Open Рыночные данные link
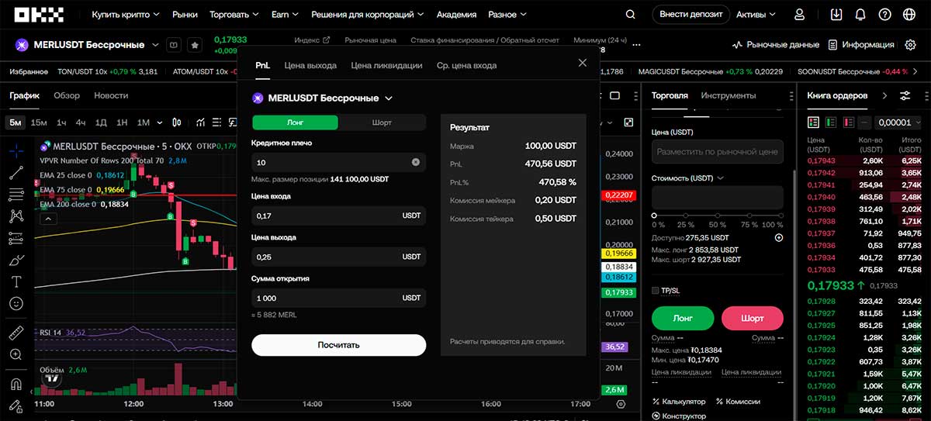Image resolution: width=931 pixels, height=421 pixels. tap(776, 45)
